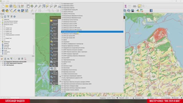The height and width of the screenshot is (103, 183).
Task: Expand the Пространственные закладки tree node
Action: point(1,21)
